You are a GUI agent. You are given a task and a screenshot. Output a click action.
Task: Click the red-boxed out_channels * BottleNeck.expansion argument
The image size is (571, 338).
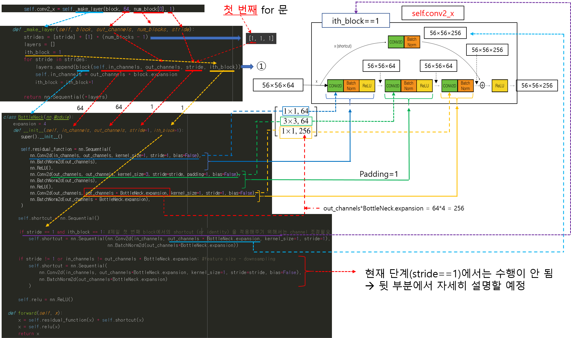[x=127, y=193]
